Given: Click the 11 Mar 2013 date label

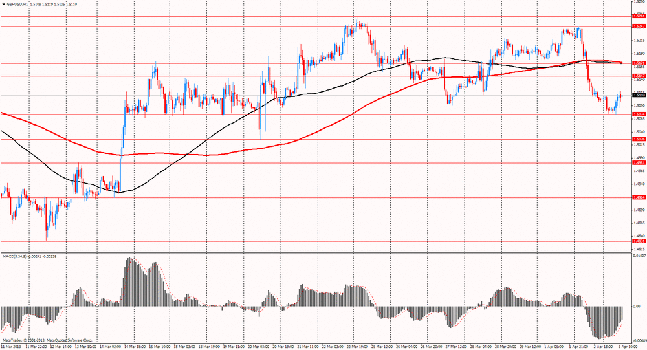Looking at the screenshot, I should 12,347.
